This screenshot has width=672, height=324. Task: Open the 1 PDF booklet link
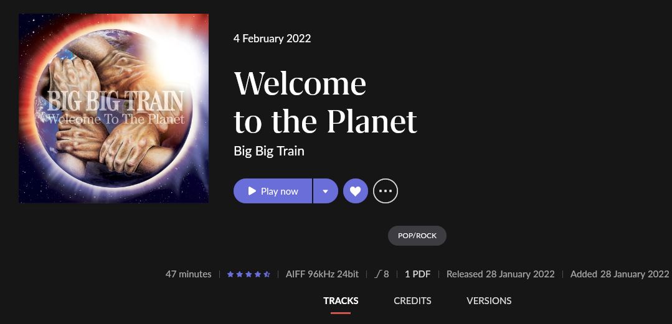(417, 274)
